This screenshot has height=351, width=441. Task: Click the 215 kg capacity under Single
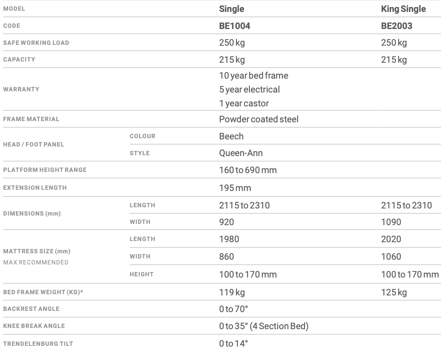pos(232,60)
